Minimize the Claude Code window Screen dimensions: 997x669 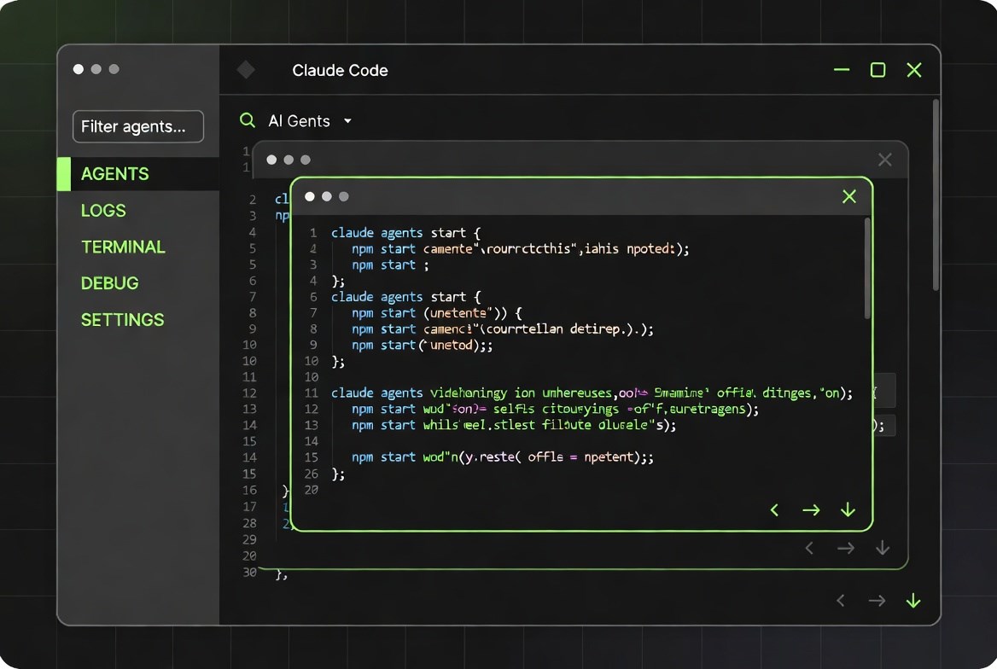[842, 69]
